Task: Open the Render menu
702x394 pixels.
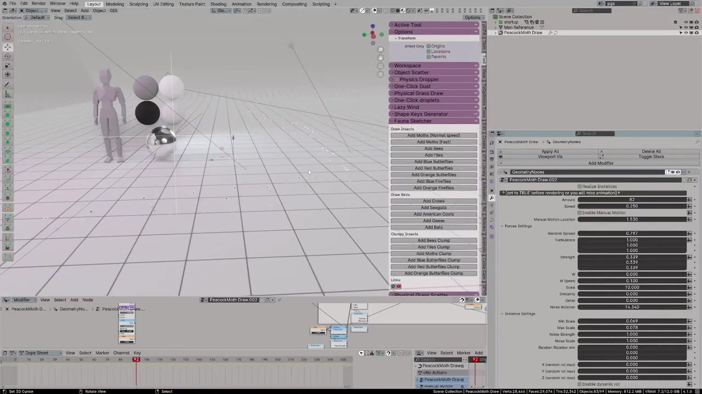Action: [x=38, y=4]
